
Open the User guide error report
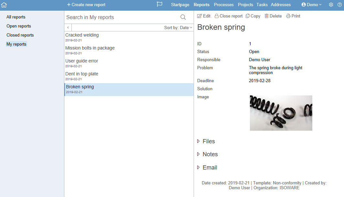point(129,63)
